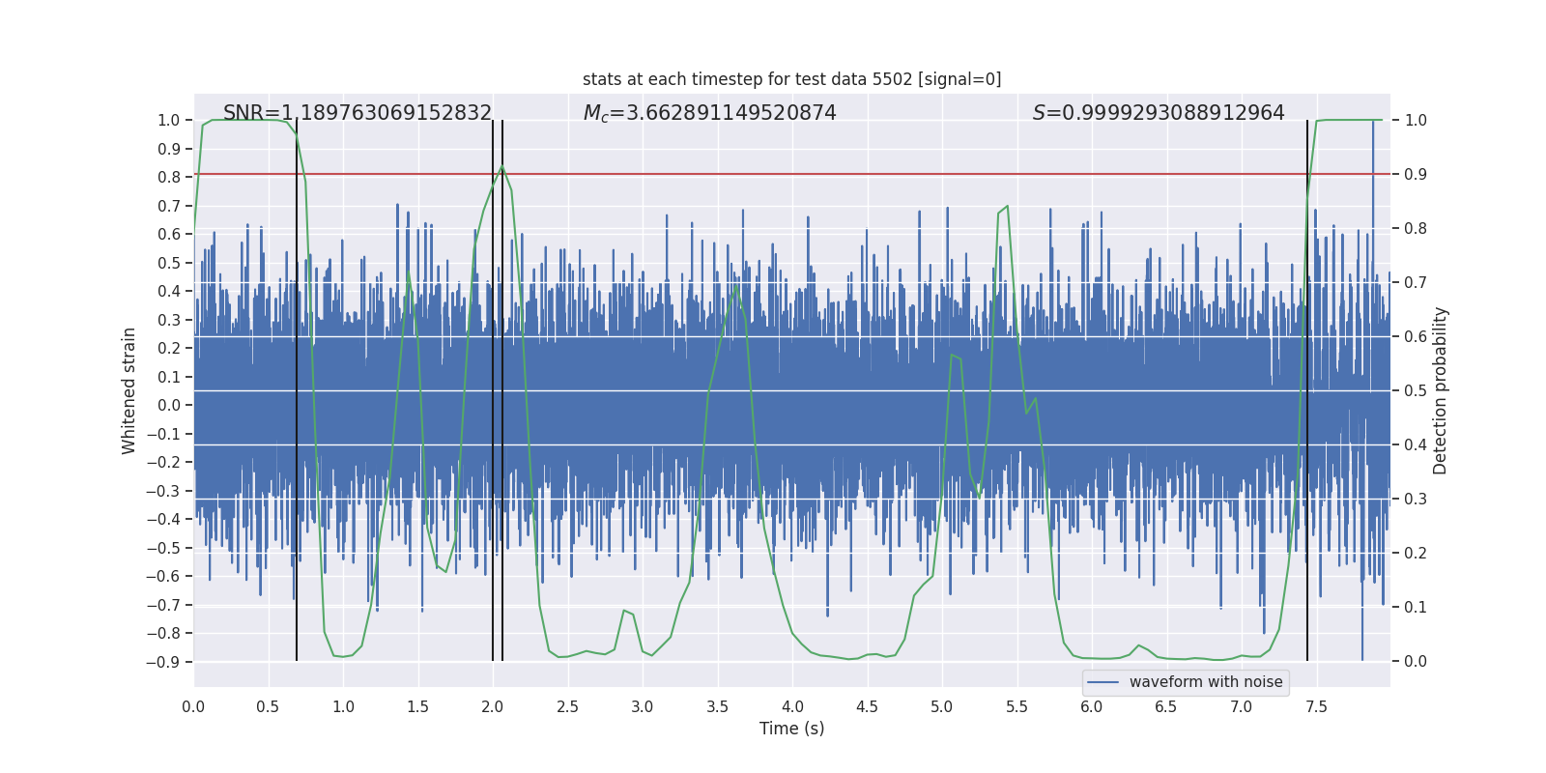Select the vertical black marker near 7.4 seconds
Image resolution: width=1546 pixels, height=773 pixels.
(x=1307, y=386)
